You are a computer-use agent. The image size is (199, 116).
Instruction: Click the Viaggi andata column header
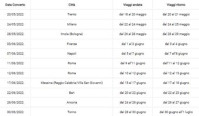click(x=133, y=5)
